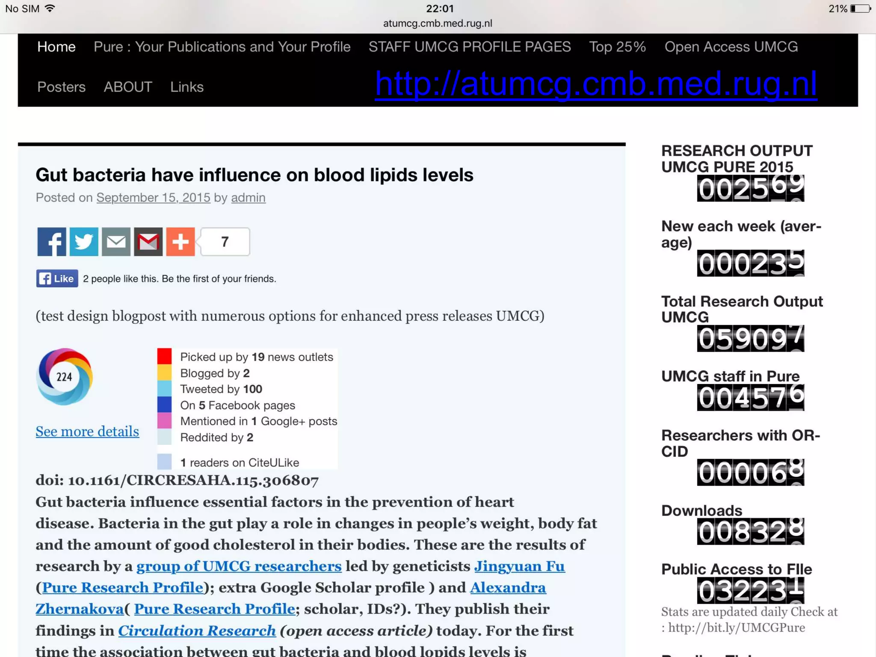Open Circulation Research journal link
The height and width of the screenshot is (657, 876).
tap(197, 630)
